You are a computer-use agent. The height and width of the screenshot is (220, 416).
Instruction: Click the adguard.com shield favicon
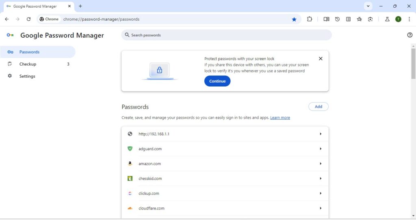tap(130, 149)
